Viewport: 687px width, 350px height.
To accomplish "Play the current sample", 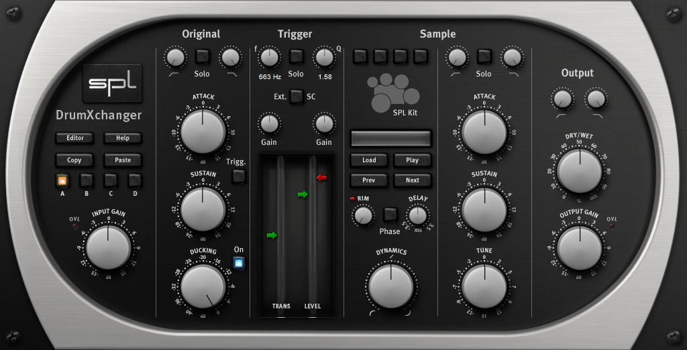I will (x=413, y=160).
